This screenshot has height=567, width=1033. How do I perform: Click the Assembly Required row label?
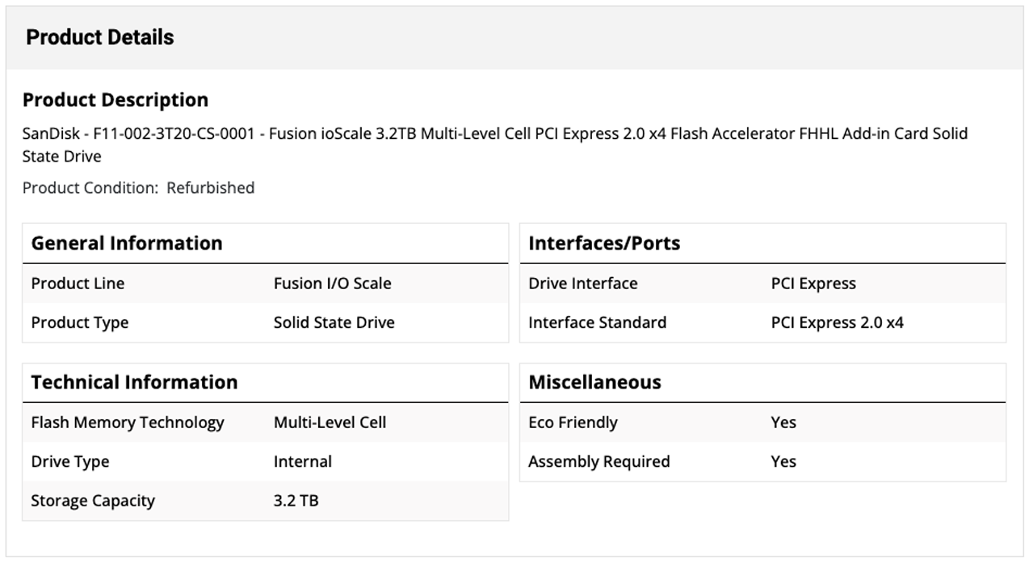click(598, 461)
